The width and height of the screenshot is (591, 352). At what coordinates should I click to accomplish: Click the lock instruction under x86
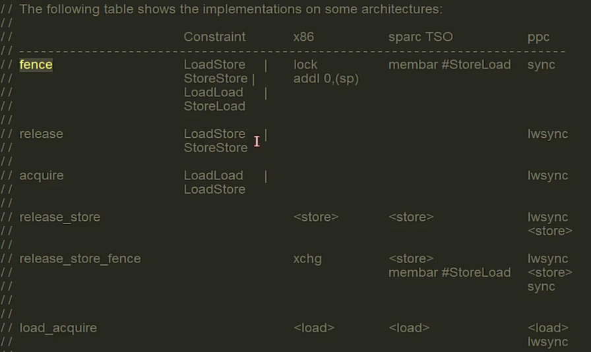click(305, 65)
